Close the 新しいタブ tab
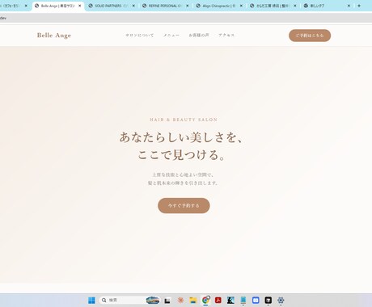This screenshot has height=307, width=372. pyautogui.click(x=349, y=6)
